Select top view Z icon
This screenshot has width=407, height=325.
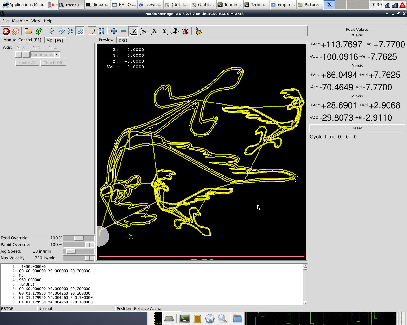134,31
